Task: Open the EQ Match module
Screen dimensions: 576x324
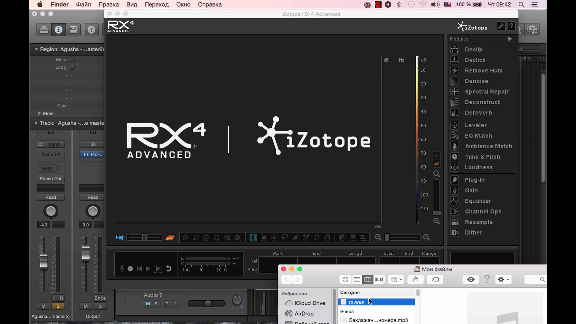Action: pos(478,136)
